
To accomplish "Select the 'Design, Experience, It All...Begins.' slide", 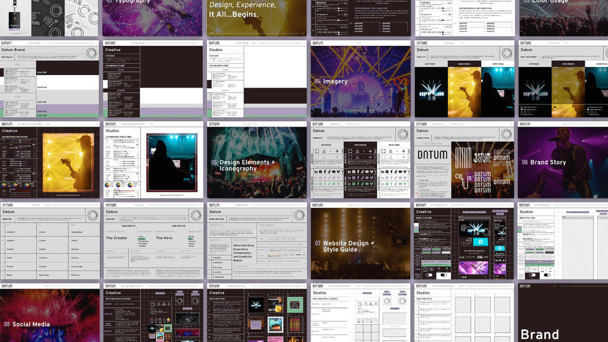I will [x=256, y=18].
